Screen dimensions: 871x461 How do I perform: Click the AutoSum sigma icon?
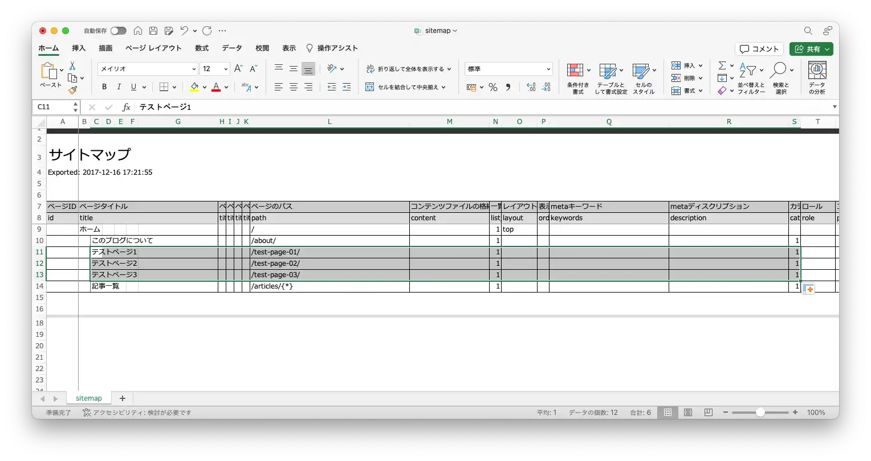click(722, 65)
